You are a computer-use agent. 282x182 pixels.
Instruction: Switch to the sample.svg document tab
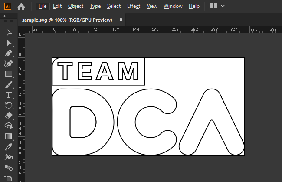67,20
